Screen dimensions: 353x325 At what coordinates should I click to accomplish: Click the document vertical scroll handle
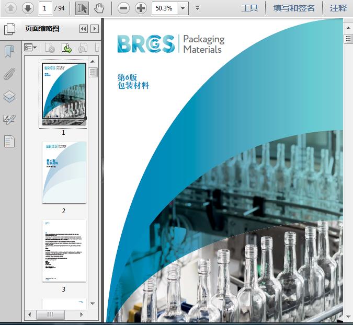click(x=348, y=39)
